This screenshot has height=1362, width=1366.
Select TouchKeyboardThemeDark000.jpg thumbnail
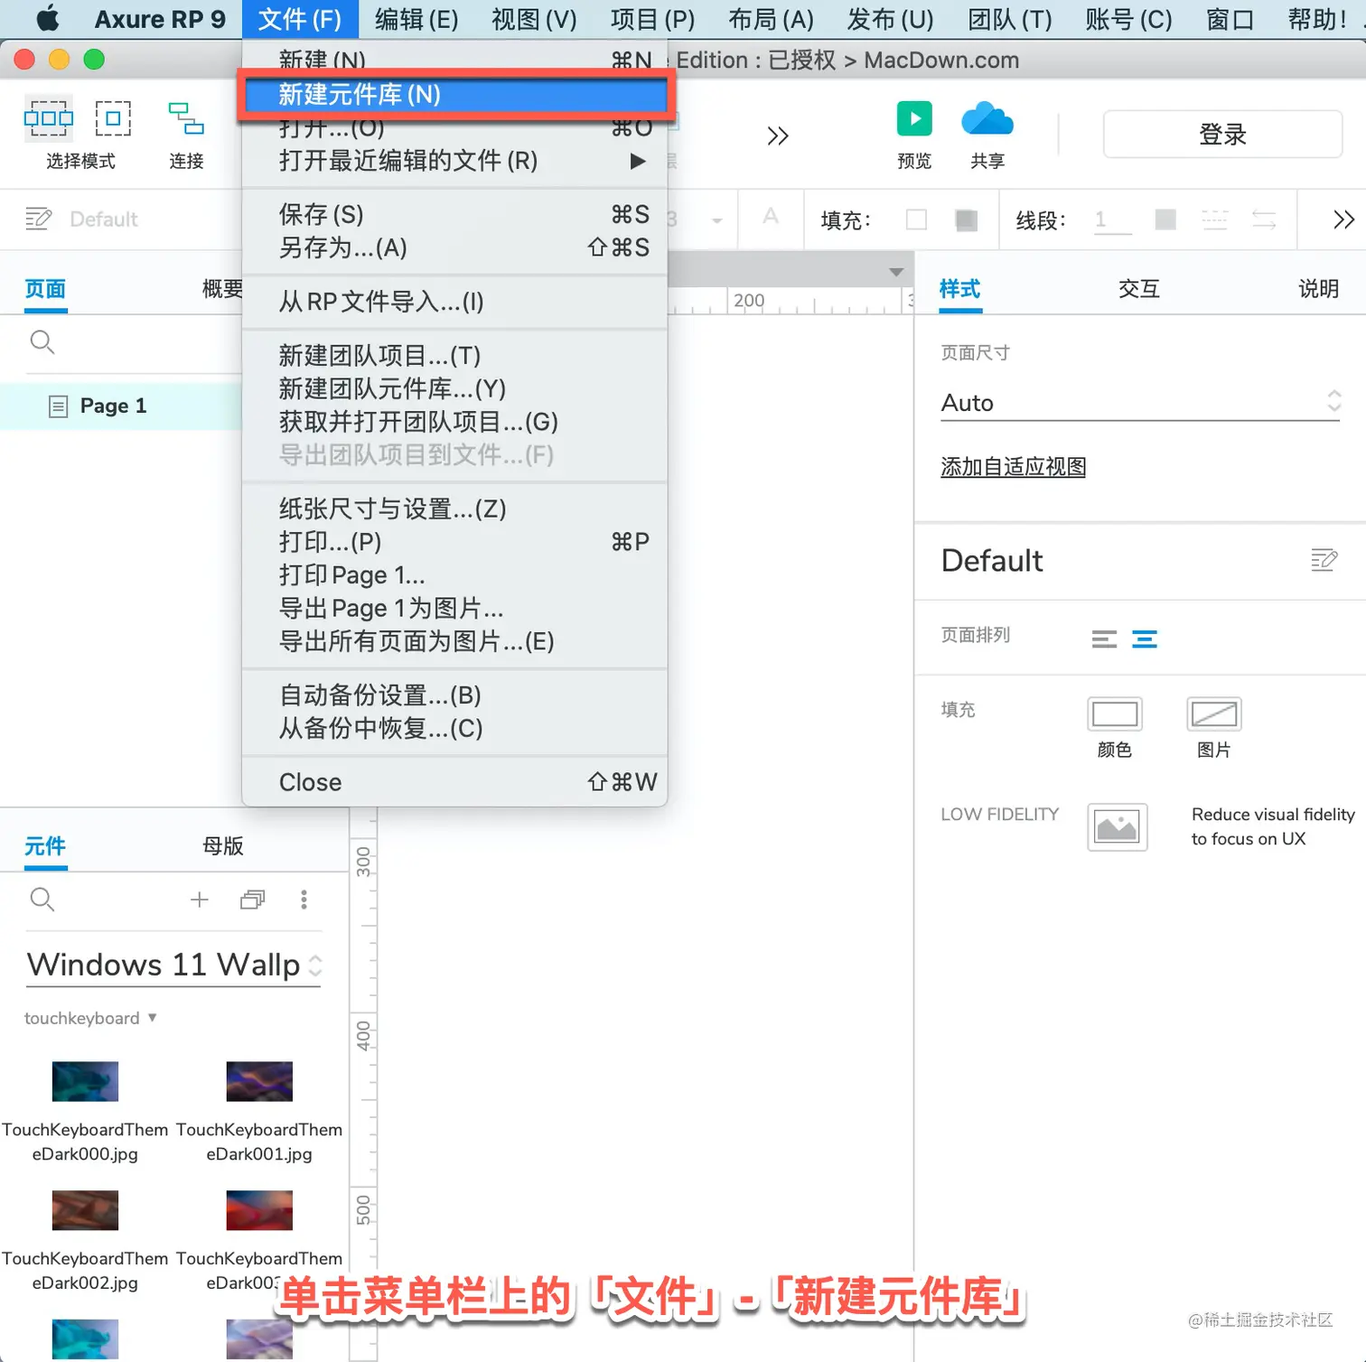tap(85, 1081)
